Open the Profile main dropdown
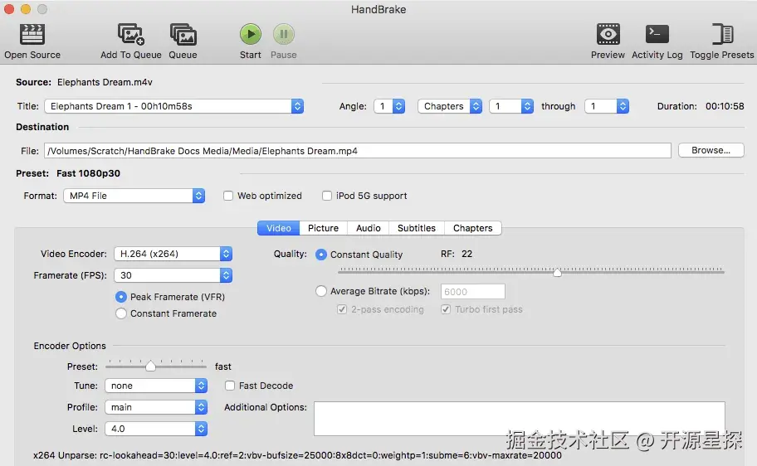This screenshot has width=757, height=466. [156, 407]
